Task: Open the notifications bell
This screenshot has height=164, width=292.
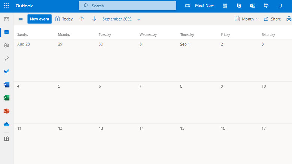Action: [x=280, y=6]
